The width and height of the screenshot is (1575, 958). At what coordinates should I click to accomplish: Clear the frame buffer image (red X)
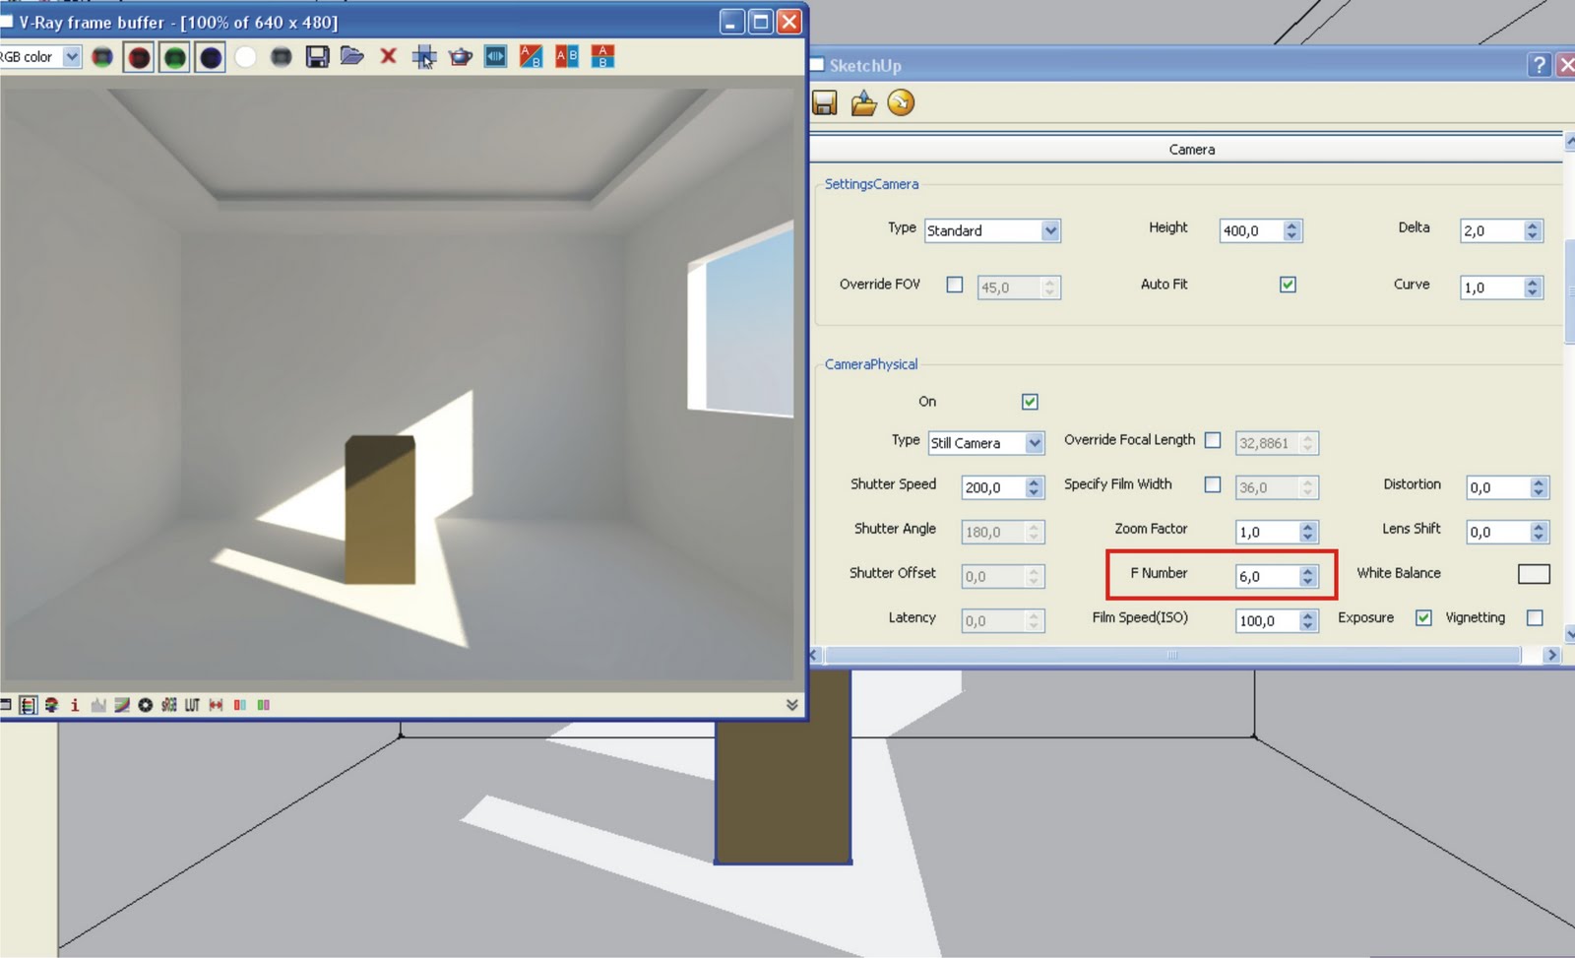tap(388, 56)
